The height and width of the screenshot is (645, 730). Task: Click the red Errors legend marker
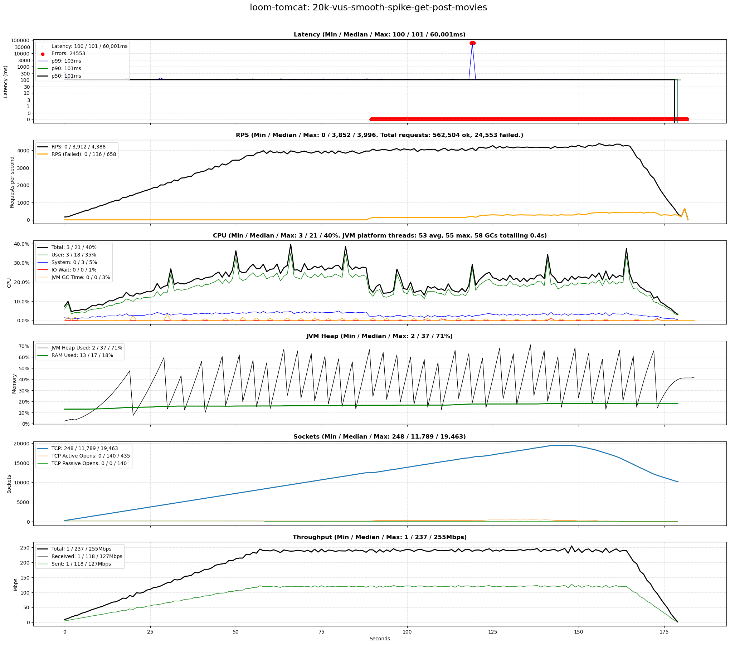[43, 54]
